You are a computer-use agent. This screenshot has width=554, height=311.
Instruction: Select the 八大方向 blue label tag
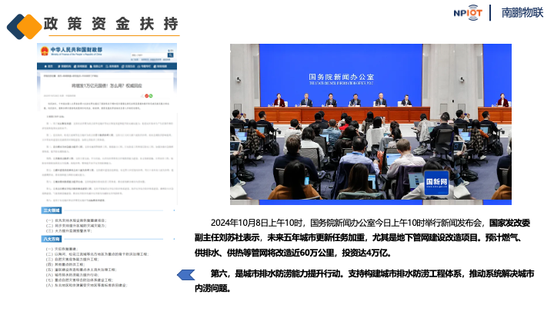click(53, 240)
